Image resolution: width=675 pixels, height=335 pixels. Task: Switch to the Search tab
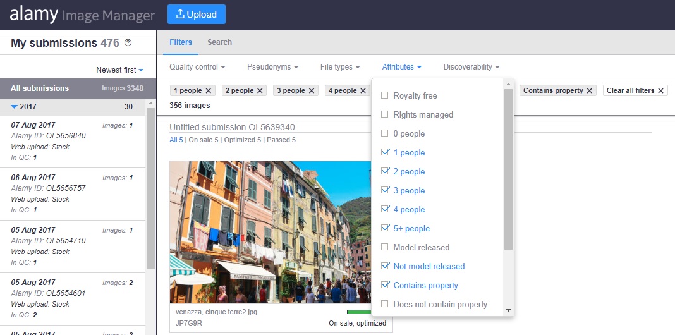click(219, 42)
